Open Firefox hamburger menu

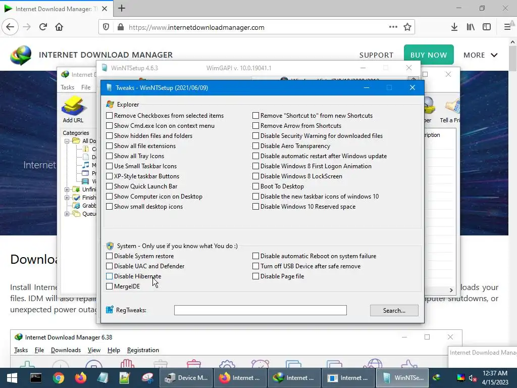pyautogui.click(x=507, y=27)
